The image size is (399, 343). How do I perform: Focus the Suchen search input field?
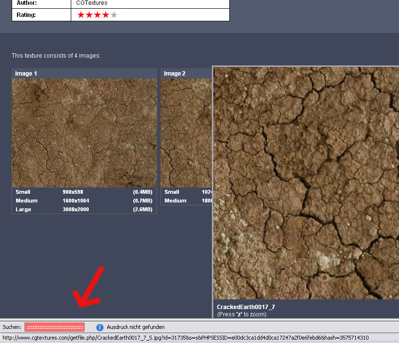(55, 327)
